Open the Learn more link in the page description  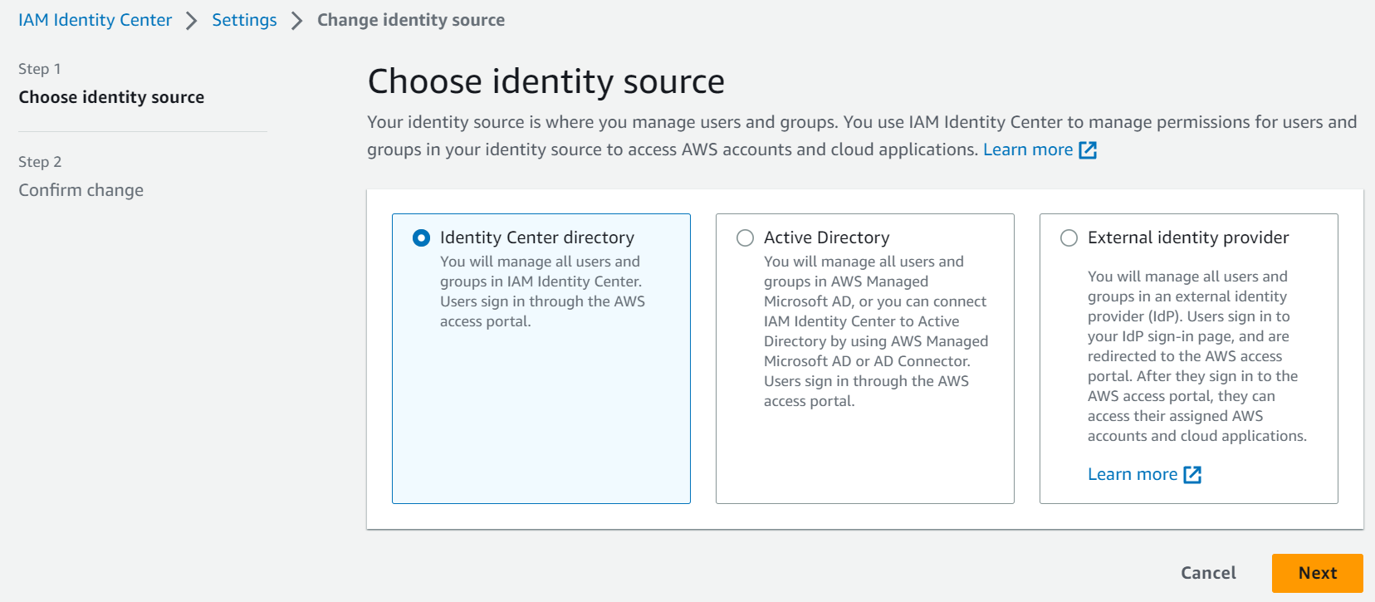[x=1028, y=149]
